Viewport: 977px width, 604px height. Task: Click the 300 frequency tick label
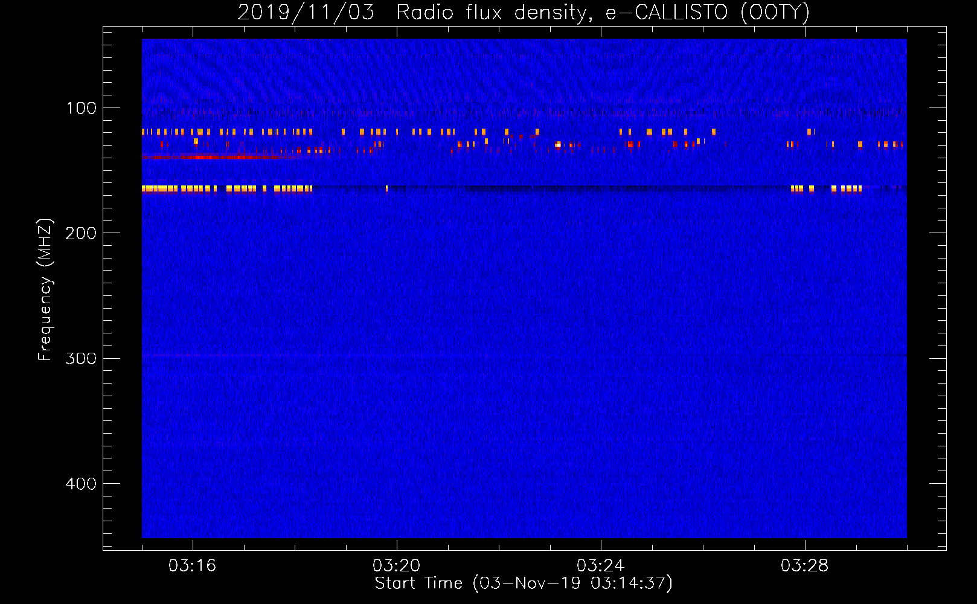coord(81,358)
